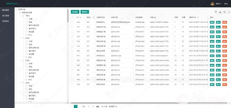The height and width of the screenshot is (108, 231).
Task: Collapse the 2号线 tree node
Action: tap(23, 38)
